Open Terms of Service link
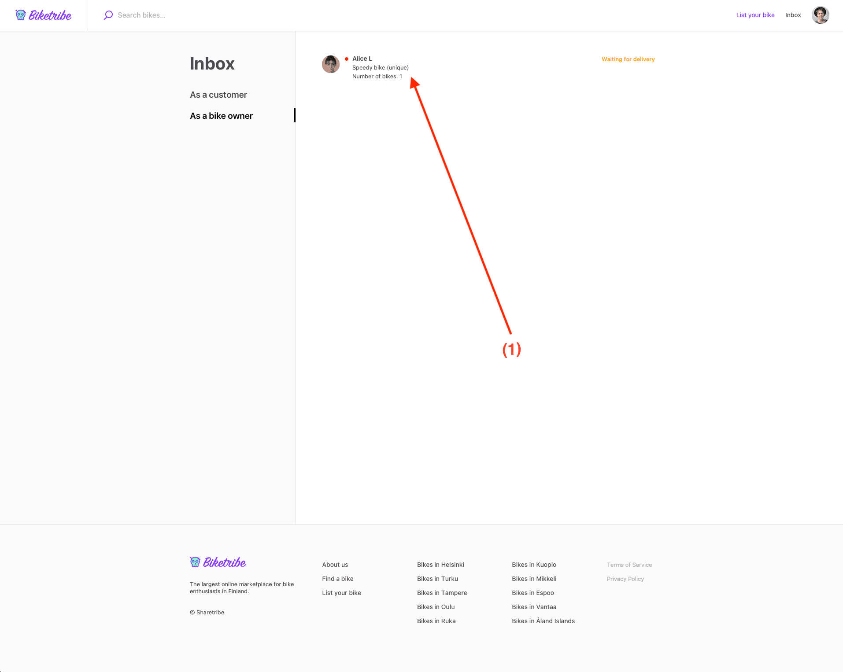Image resolution: width=843 pixels, height=672 pixels. click(x=629, y=565)
